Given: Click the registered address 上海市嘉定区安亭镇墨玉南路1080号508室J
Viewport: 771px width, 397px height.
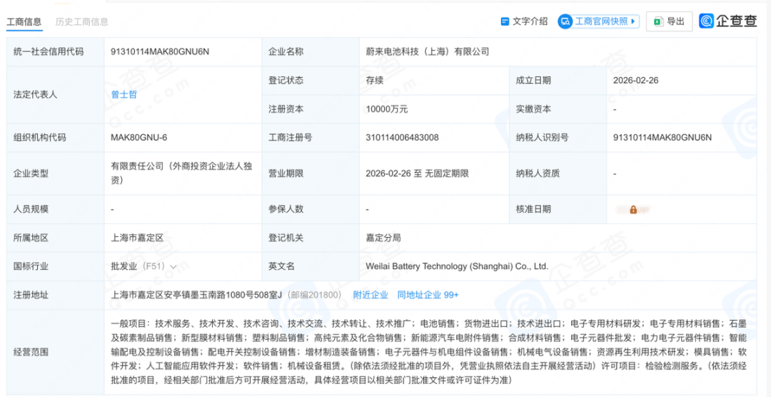Looking at the screenshot, I should (197, 295).
